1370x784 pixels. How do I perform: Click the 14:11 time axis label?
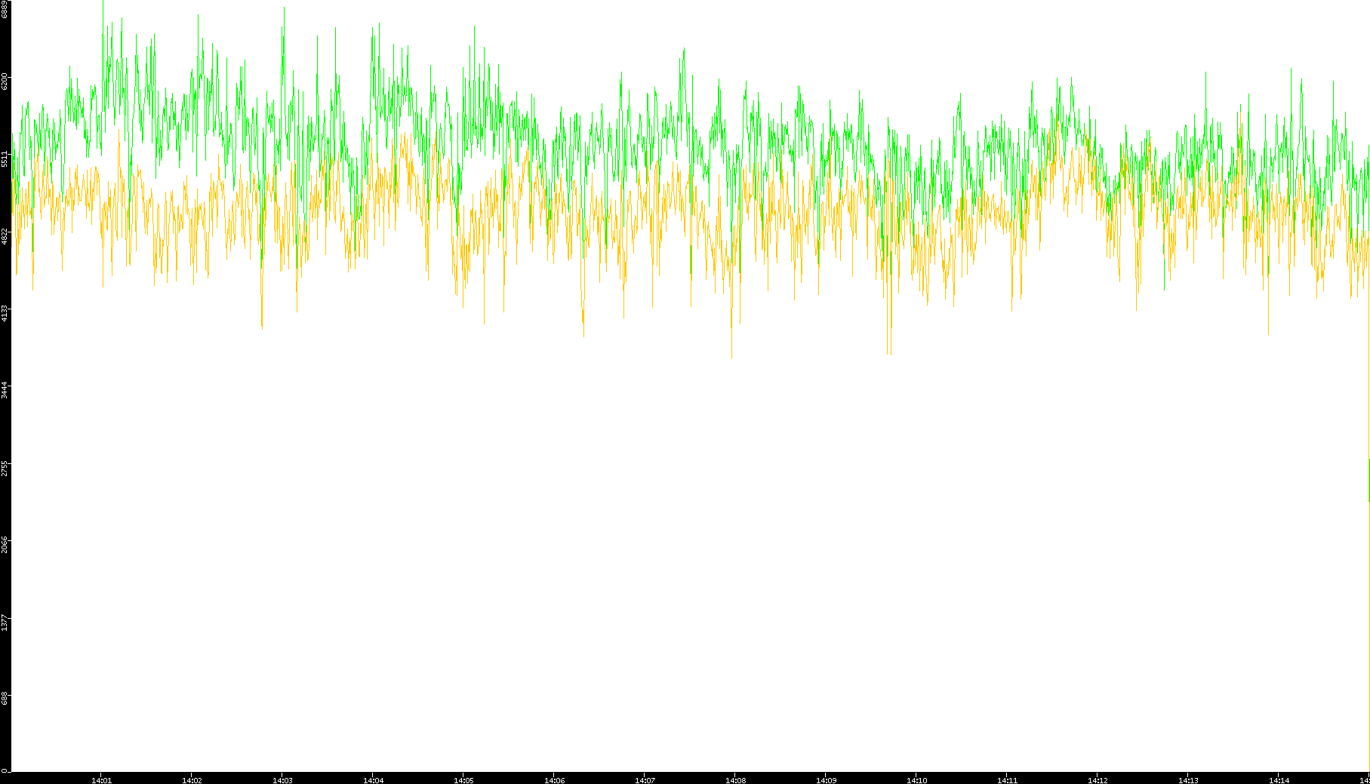pos(1007,780)
